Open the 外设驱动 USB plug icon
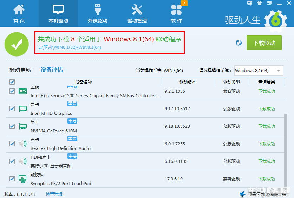The width and height of the screenshot is (294, 198). pos(98,9)
